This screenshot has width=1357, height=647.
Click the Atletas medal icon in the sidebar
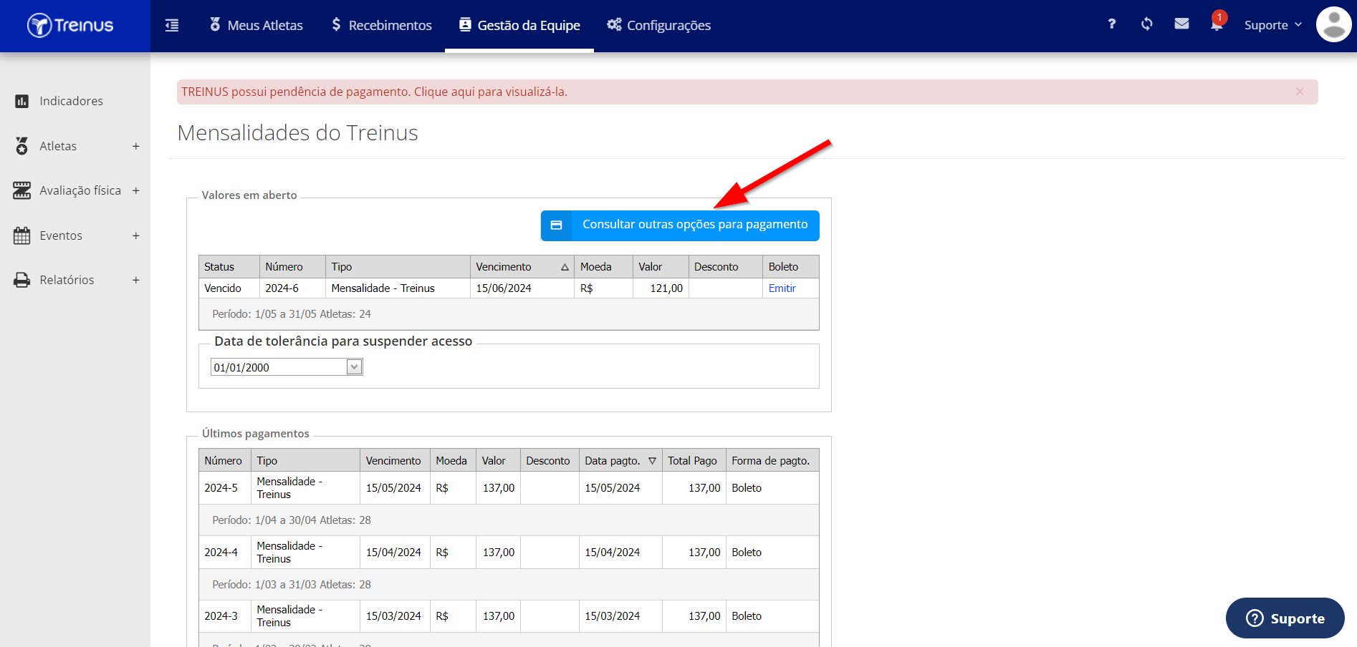pyautogui.click(x=22, y=146)
